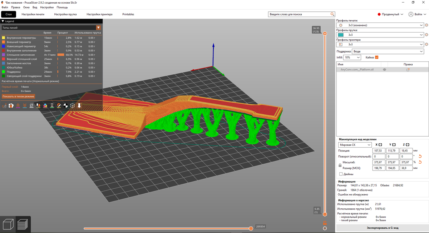Click the search magnifier icon
Image resolution: width=429 pixels, height=233 pixels.
[x=332, y=14]
